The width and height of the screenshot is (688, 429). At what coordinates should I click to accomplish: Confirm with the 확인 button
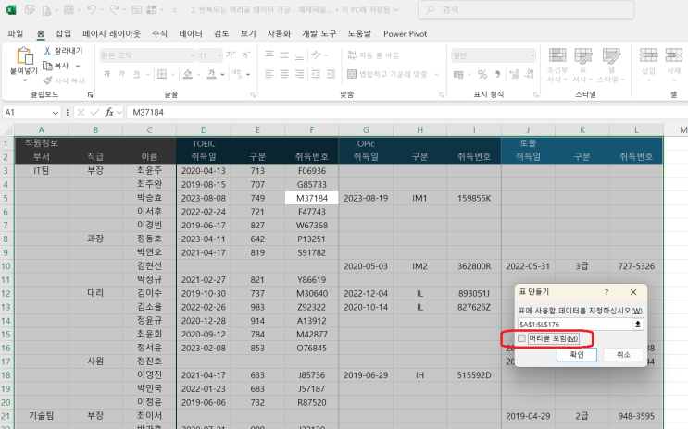click(x=577, y=354)
